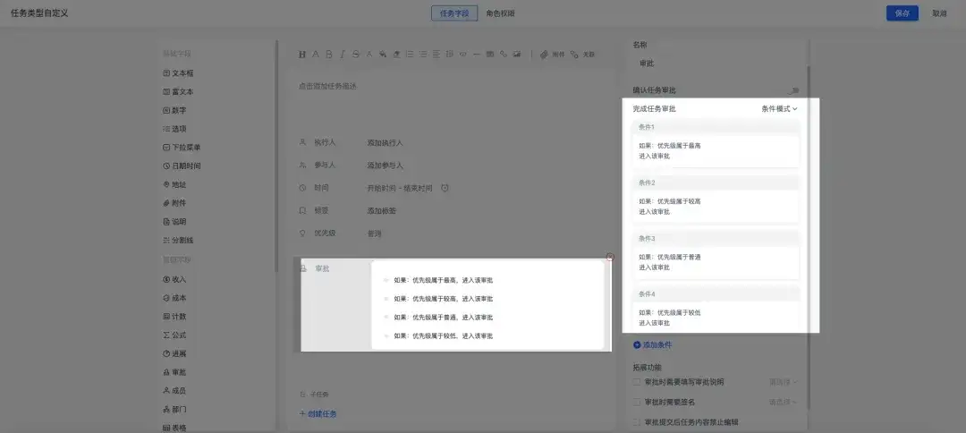
Task: Click the 点击添加任务描述 text area
Action: click(327, 86)
